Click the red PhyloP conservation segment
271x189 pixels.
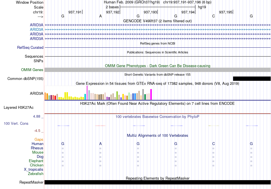pyautogui.click(x=100, y=126)
